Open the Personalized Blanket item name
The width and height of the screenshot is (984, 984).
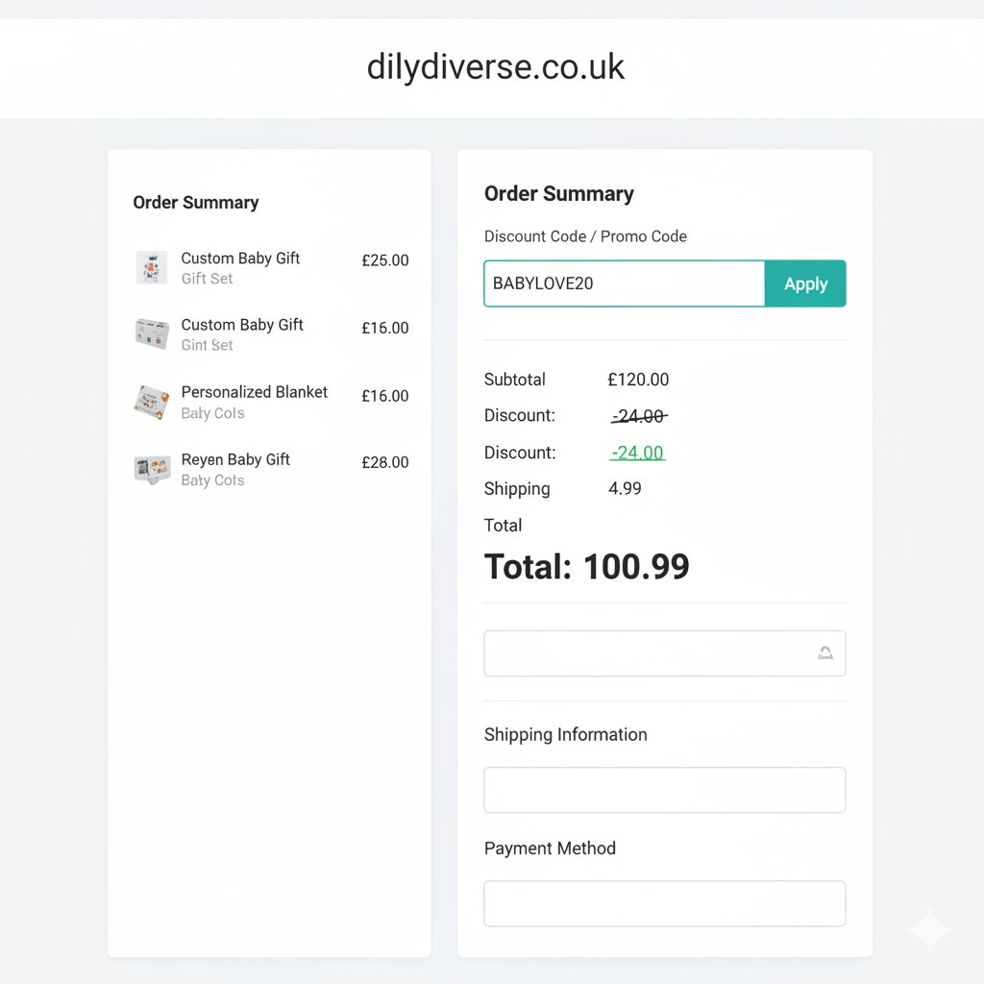[x=254, y=392]
